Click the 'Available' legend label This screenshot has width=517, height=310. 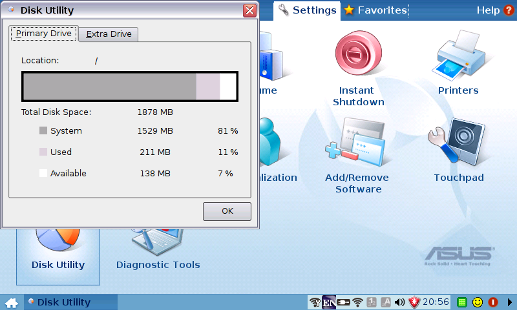tap(69, 174)
